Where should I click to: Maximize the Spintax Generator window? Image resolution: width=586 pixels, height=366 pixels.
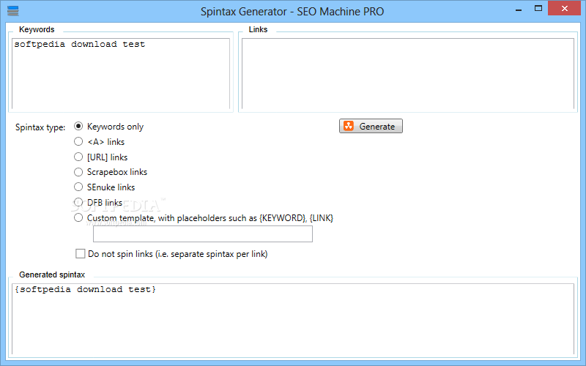538,9
